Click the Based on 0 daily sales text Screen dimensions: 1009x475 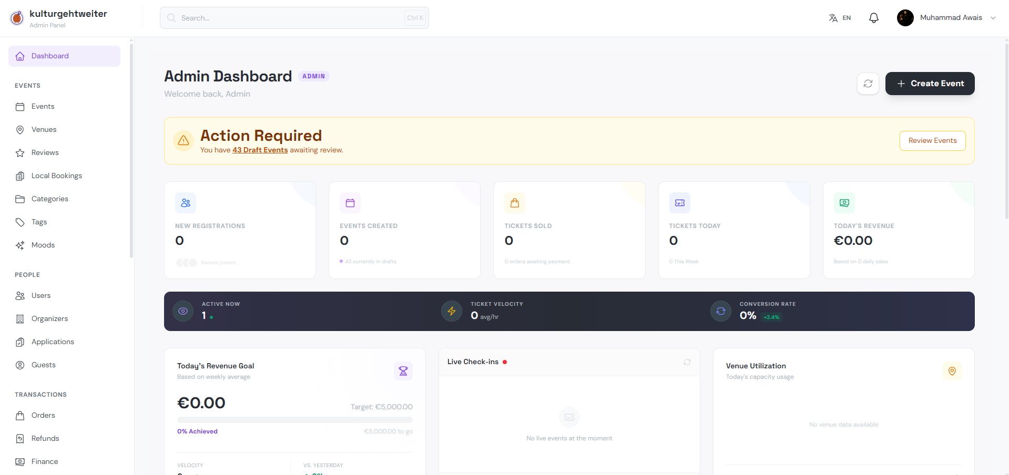click(860, 262)
